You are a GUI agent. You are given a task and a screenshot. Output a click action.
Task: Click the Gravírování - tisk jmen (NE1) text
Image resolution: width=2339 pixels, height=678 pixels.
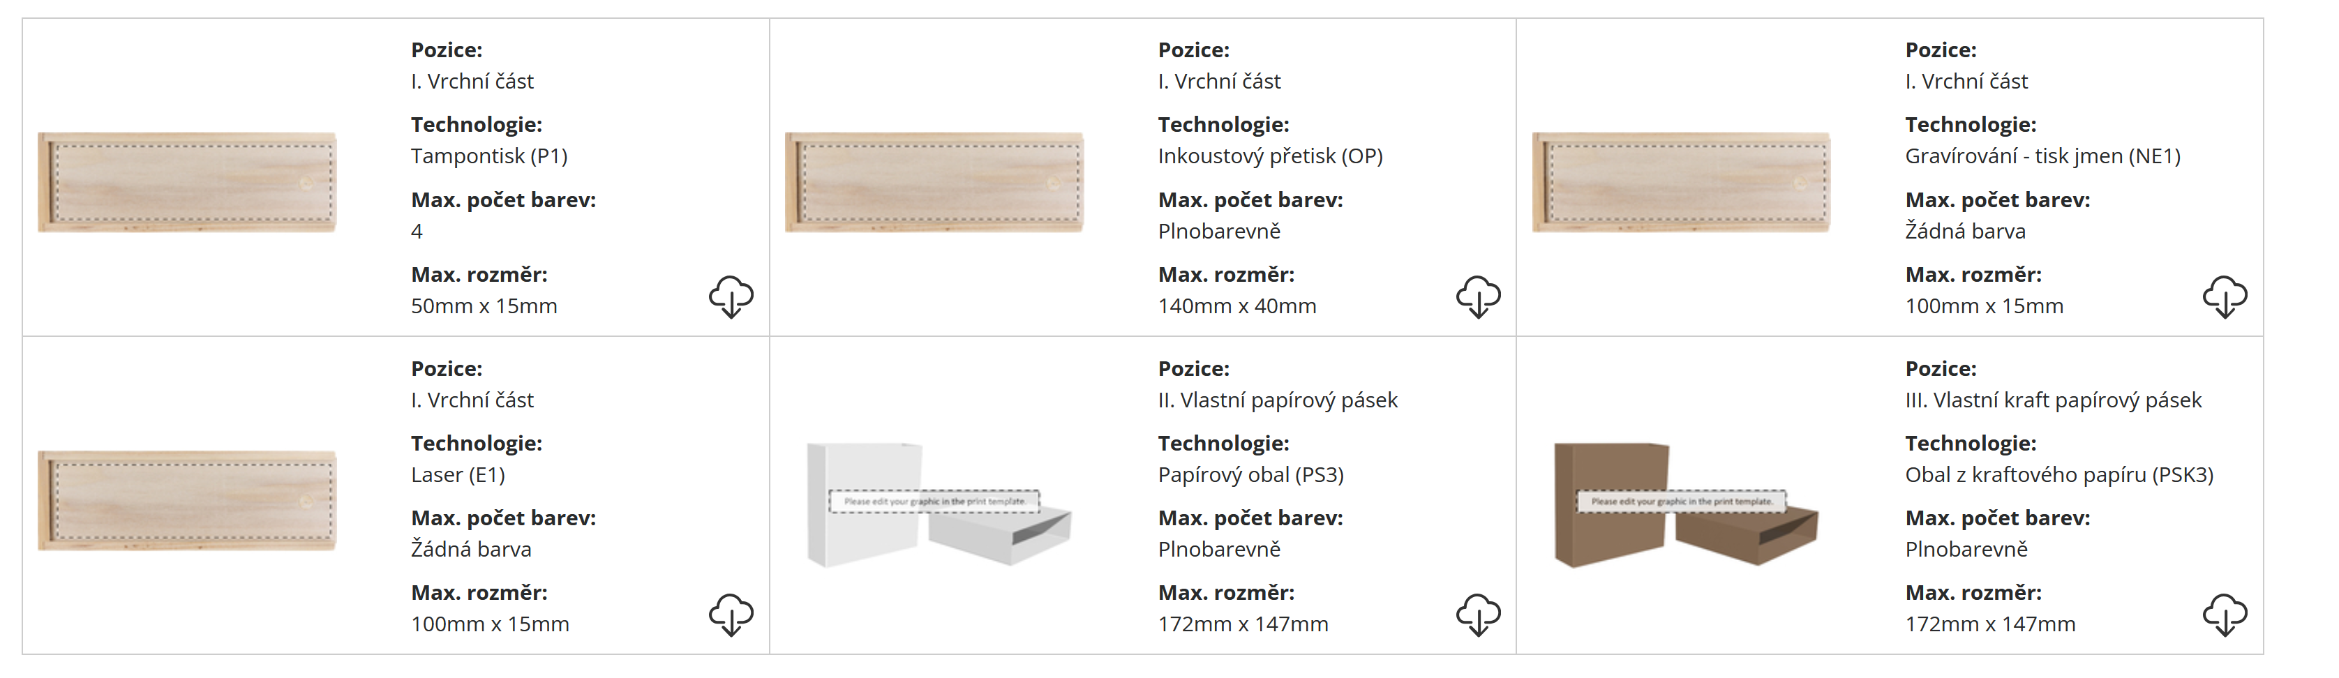coord(2042,156)
